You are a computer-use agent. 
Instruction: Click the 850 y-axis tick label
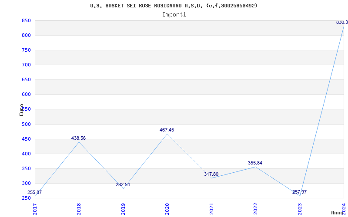point(26,20)
